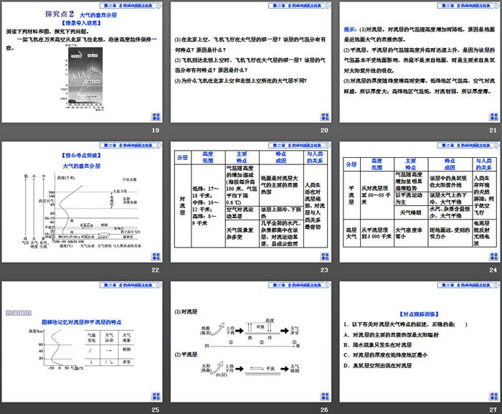Viewport: 502px width, 414px height.
Task: Click airplane altitude diagram image on slide 19
Action: [x=85, y=79]
